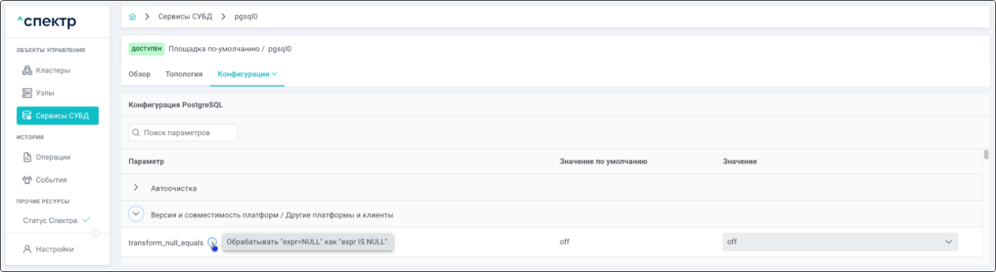
Task: Click the Поиск параметров search field
Action: coord(183,133)
